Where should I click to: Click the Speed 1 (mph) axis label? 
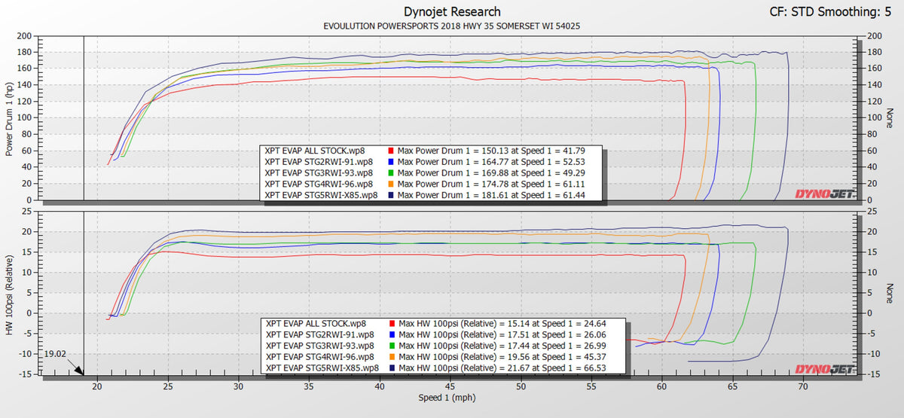point(450,395)
